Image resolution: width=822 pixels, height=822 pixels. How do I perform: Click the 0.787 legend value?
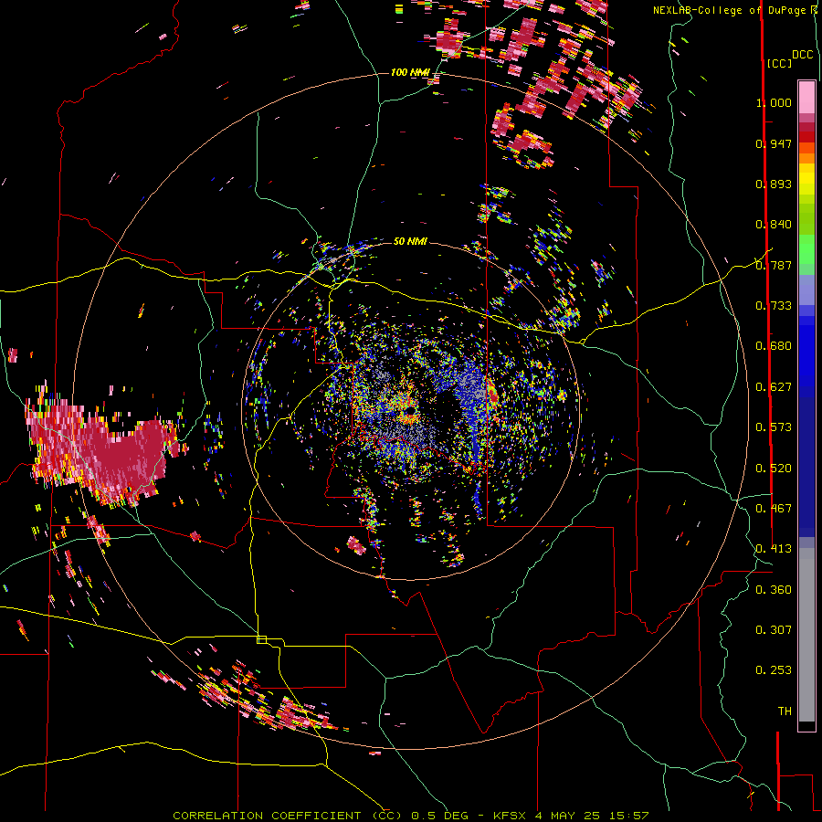pos(774,265)
